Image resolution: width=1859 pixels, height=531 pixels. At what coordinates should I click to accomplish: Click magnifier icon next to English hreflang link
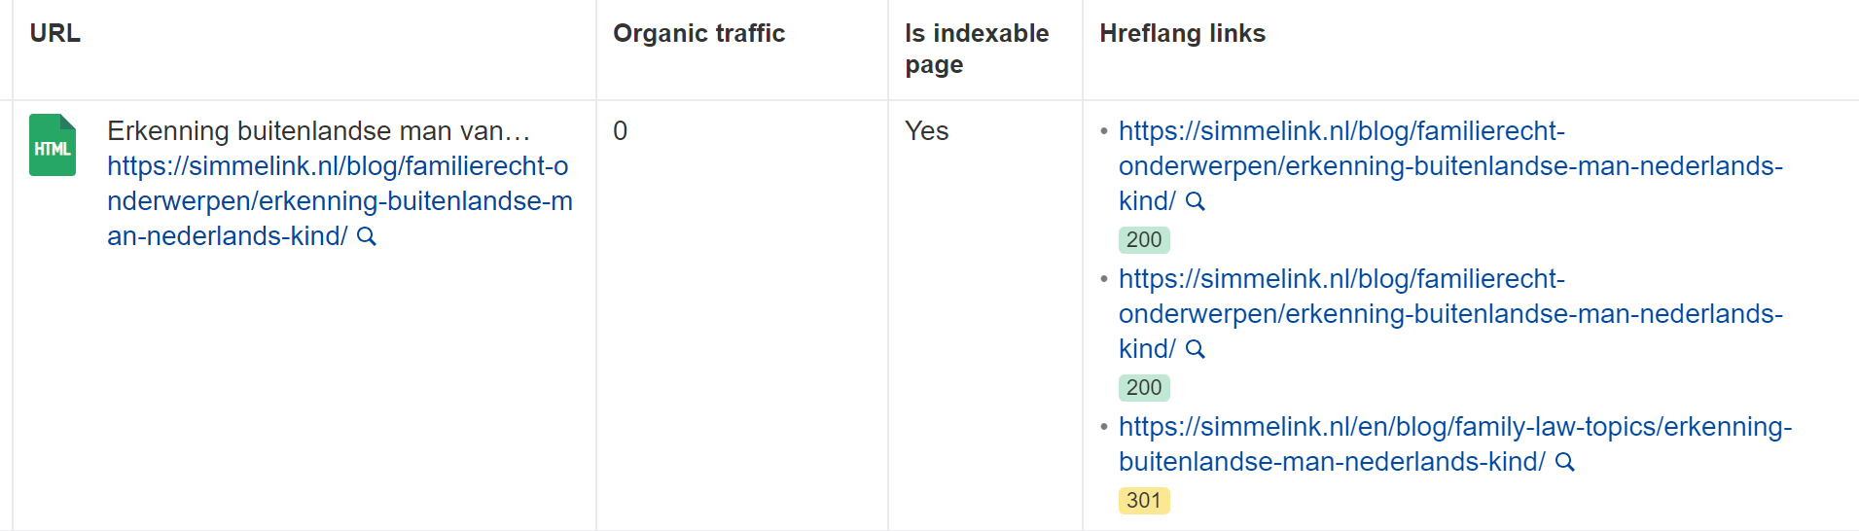tap(1565, 462)
